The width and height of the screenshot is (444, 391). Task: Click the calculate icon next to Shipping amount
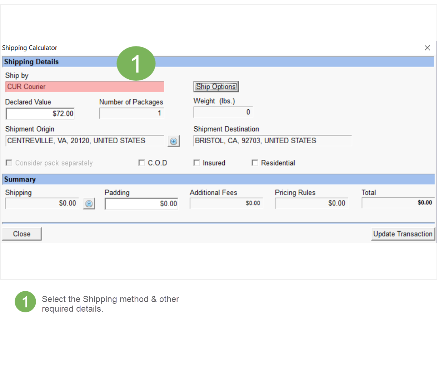click(x=89, y=204)
